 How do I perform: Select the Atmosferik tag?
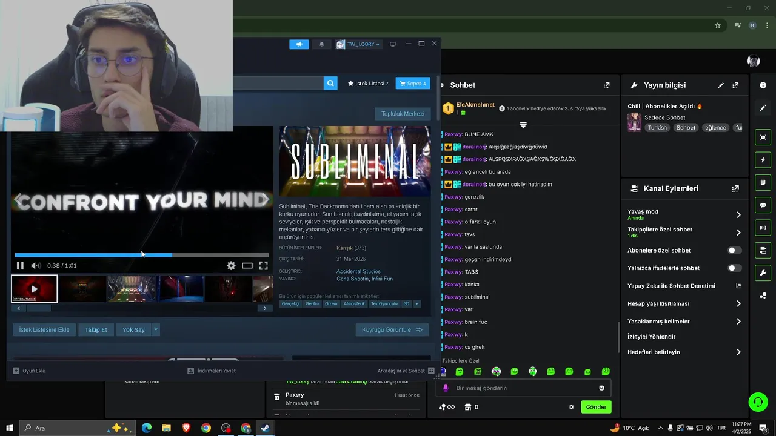[354, 303]
